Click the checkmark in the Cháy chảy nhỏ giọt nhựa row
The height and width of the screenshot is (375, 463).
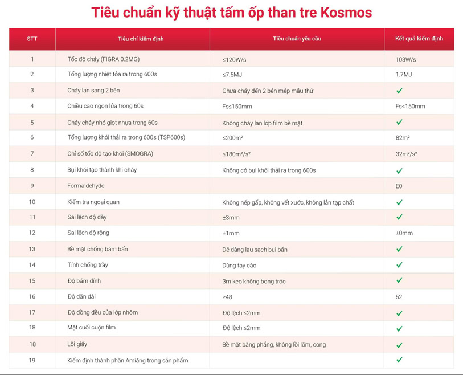tap(399, 122)
